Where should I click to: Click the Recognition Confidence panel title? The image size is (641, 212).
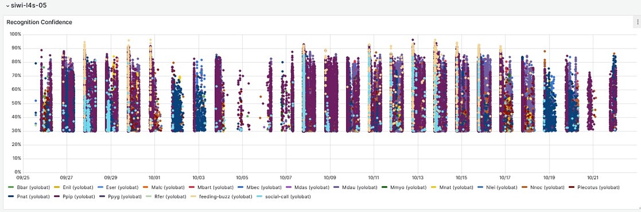(x=39, y=22)
